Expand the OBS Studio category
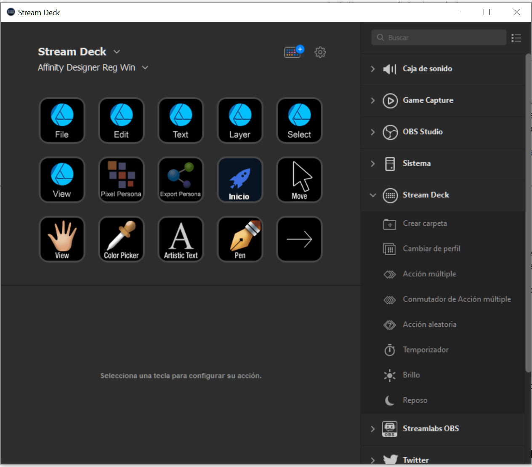532x467 pixels. (372, 132)
